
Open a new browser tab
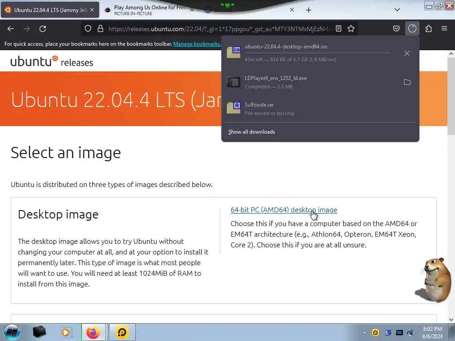click(x=308, y=10)
